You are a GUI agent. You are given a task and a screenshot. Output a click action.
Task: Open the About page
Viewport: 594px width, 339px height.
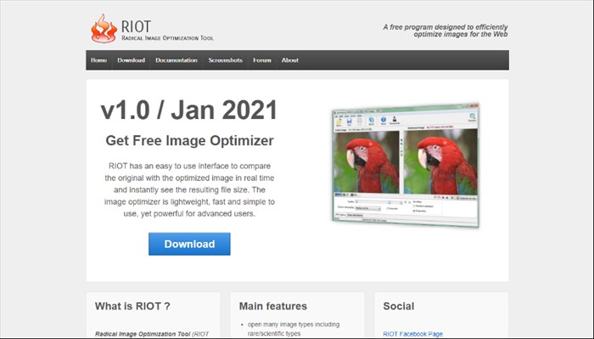(x=290, y=60)
